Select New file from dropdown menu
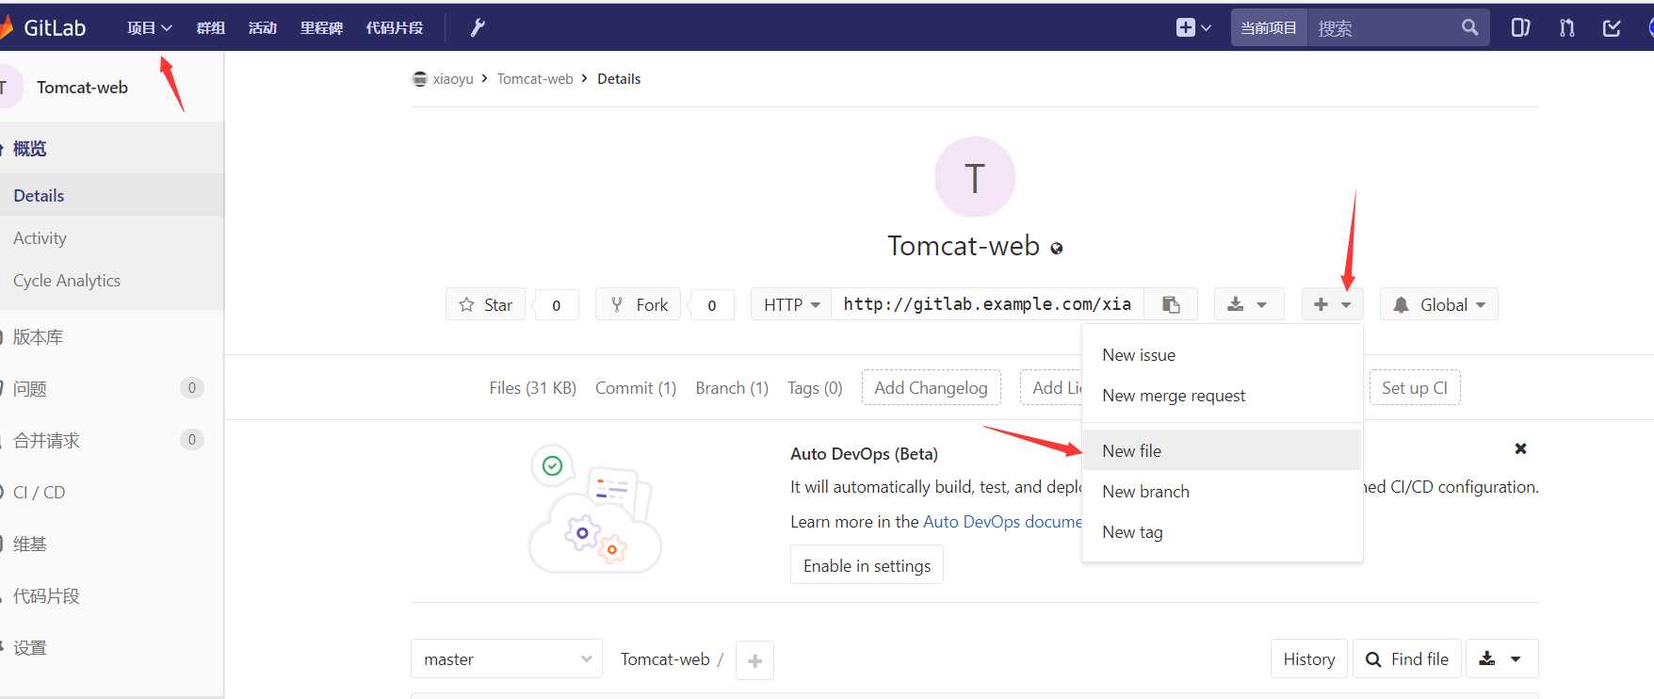Image resolution: width=1654 pixels, height=699 pixels. coord(1131,451)
